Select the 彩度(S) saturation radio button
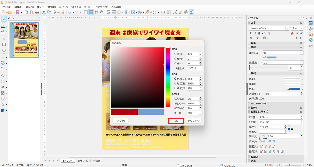Screen dimensions: 314x167 click(x=176, y=83)
